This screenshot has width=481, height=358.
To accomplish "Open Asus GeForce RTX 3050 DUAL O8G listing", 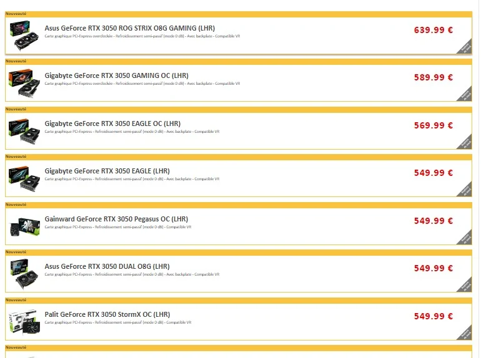I will coord(107,266).
